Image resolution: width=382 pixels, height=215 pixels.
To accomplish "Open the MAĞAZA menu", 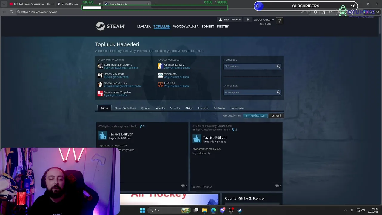I will 144,27.
